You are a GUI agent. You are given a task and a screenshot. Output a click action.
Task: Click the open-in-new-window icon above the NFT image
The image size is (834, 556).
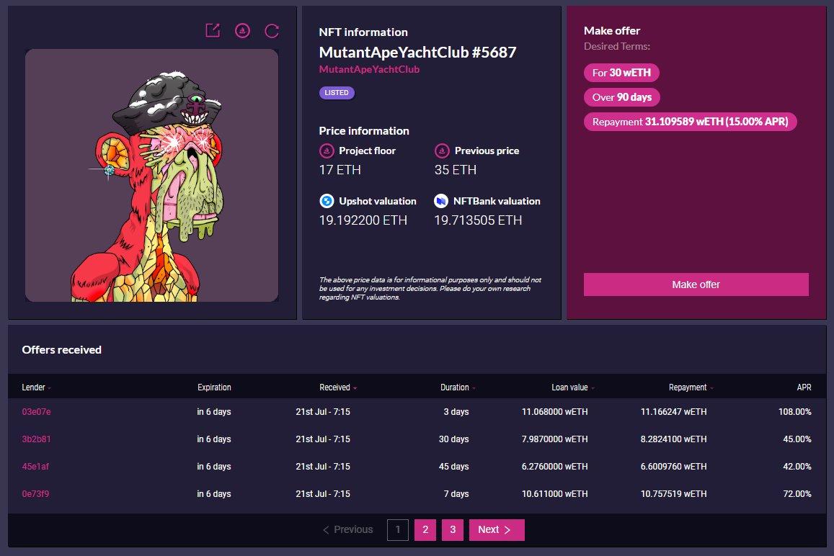tap(213, 30)
